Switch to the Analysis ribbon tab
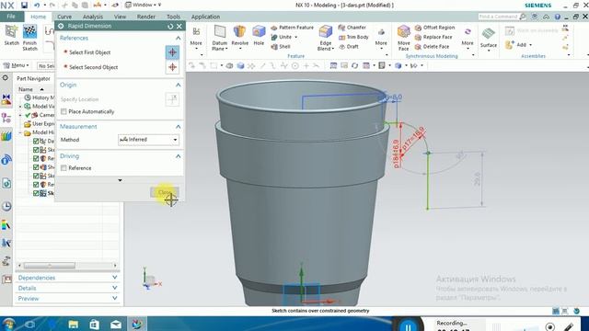Screen dimensions: 589x331 click(92, 17)
